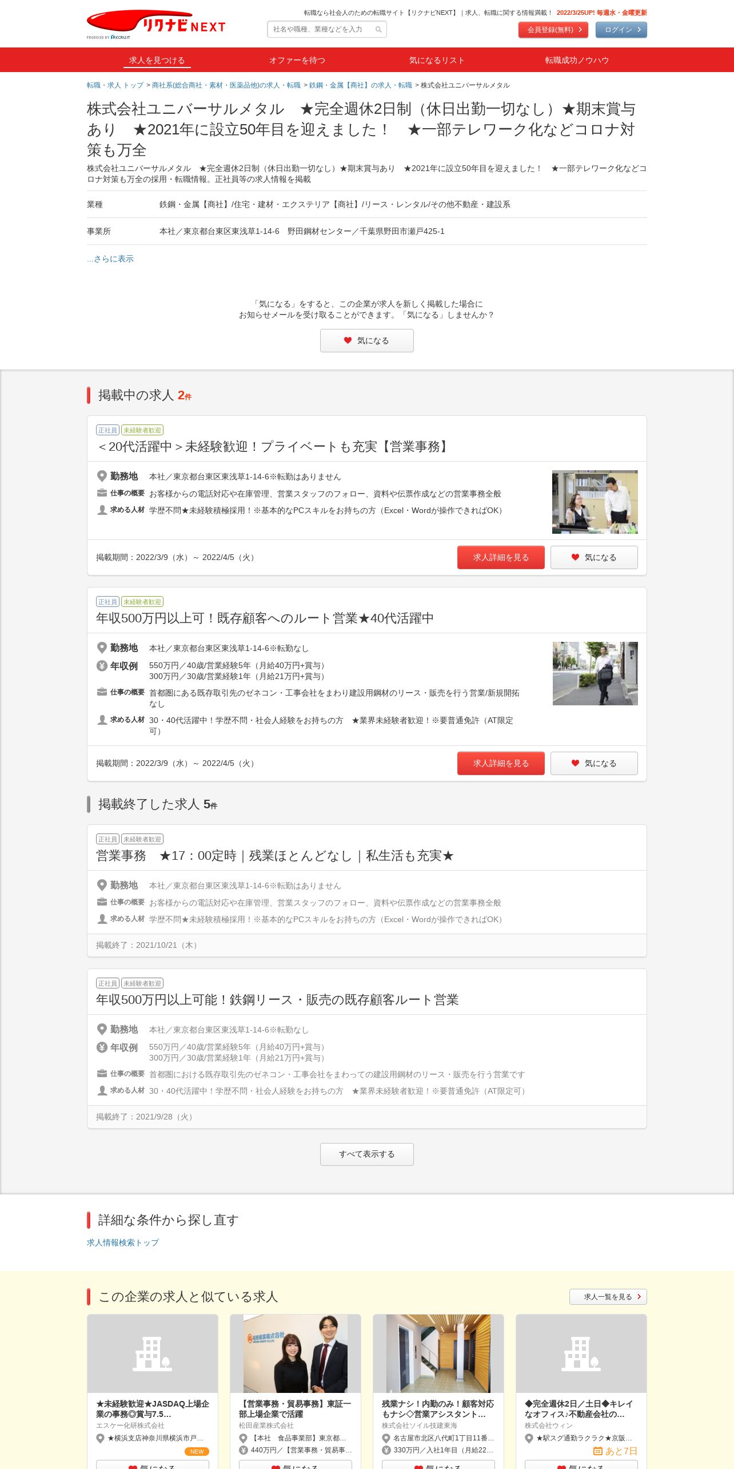Open ended job 営業事務 ★17：00定時 title
Screen dimensions: 734x1469
click(x=275, y=856)
